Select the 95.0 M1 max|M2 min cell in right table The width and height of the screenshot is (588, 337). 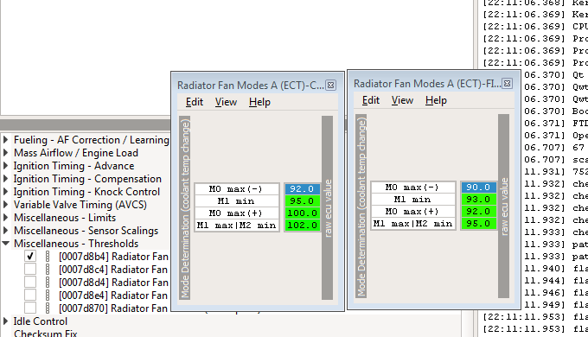pos(478,223)
